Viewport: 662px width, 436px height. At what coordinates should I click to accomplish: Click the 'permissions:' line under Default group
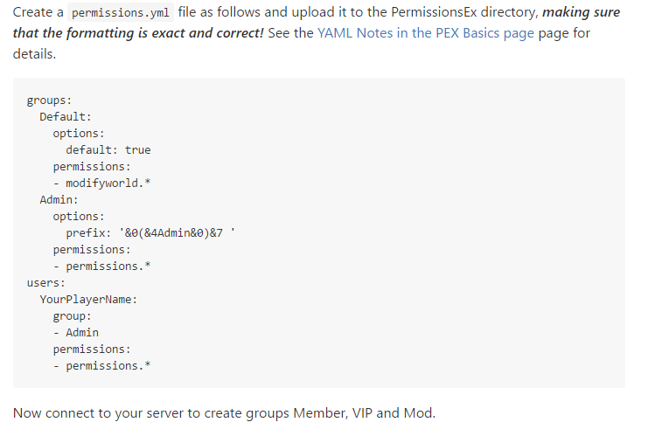coord(91,167)
